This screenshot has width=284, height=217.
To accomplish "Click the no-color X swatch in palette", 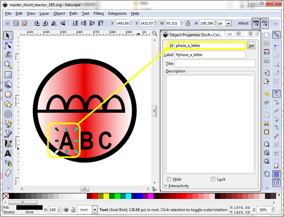I will [x=6, y=196].
